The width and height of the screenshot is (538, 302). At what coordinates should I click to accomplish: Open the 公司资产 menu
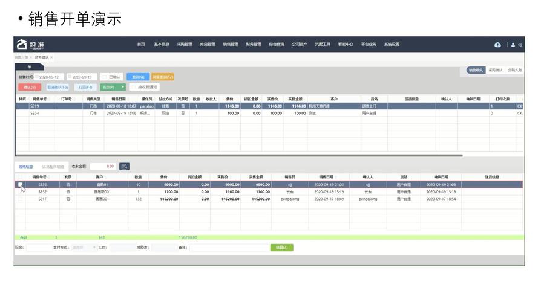300,44
